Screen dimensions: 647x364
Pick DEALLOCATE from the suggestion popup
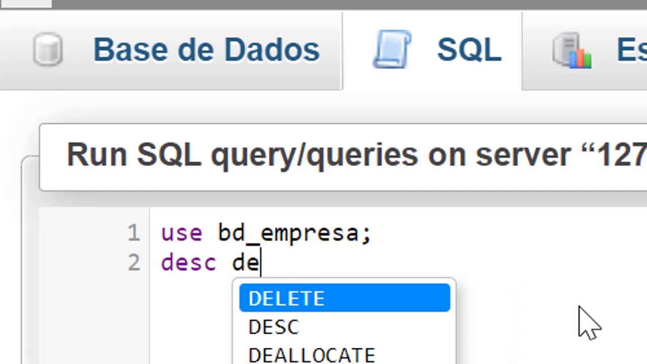(x=311, y=355)
